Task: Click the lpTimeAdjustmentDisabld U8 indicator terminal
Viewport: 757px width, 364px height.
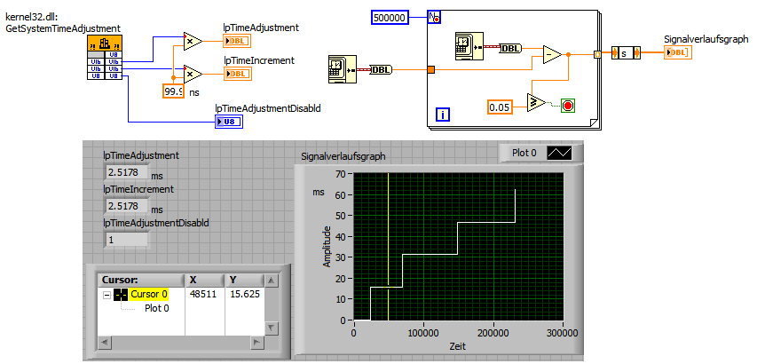Action: pos(228,123)
